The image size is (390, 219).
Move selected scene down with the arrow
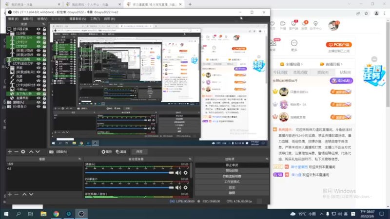[31, 194]
